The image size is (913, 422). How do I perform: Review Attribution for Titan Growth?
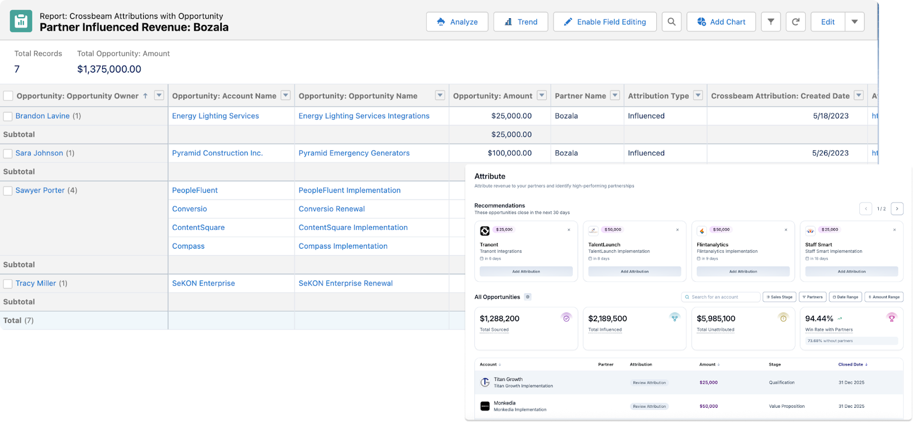(x=649, y=383)
